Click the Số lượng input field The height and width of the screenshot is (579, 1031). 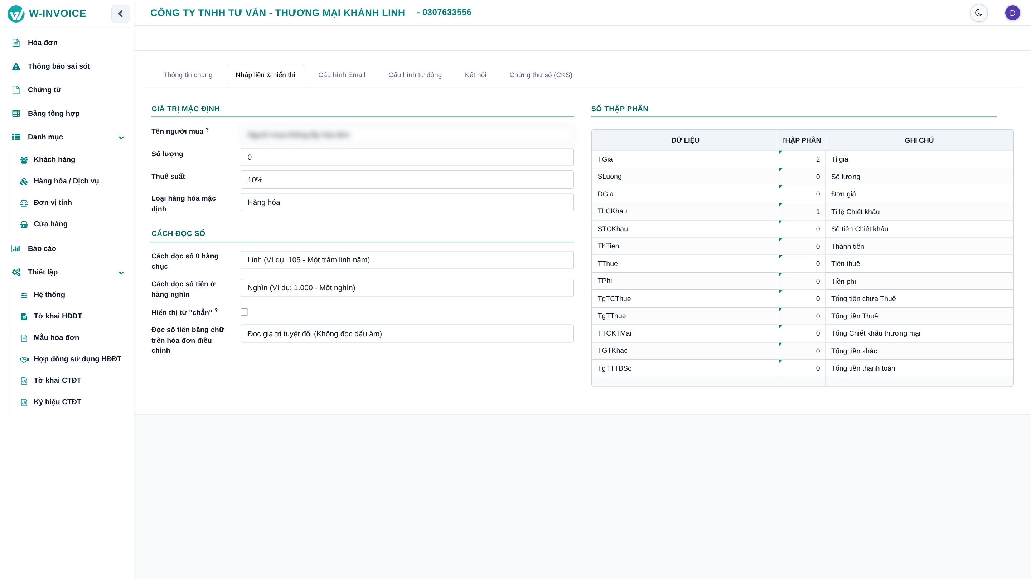pos(407,157)
